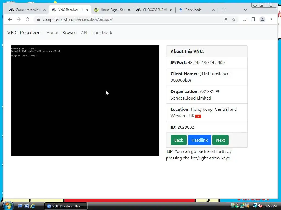Expand the tab search chevron
This screenshot has height=210, width=281.
tap(245, 10)
